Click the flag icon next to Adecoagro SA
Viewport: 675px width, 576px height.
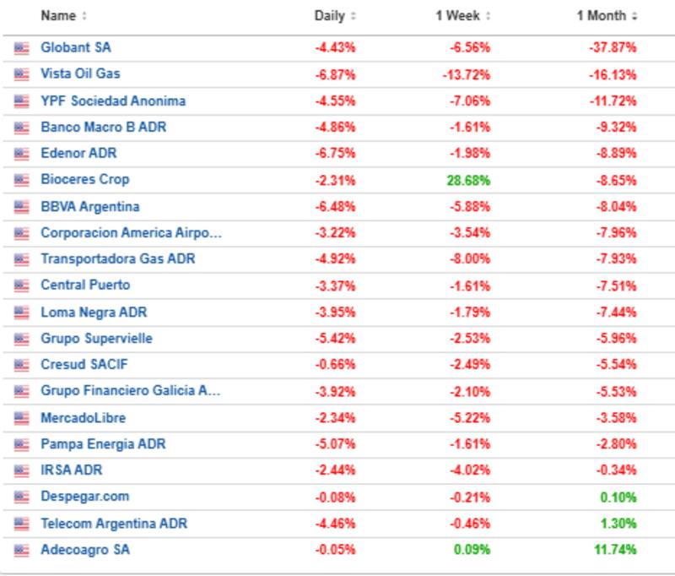click(x=22, y=550)
